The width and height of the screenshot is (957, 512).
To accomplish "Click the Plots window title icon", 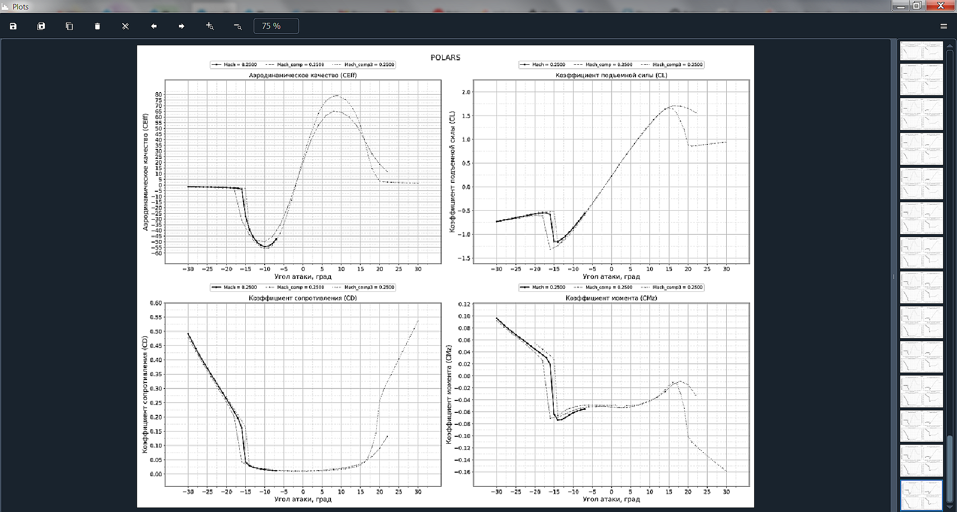I will point(5,6).
